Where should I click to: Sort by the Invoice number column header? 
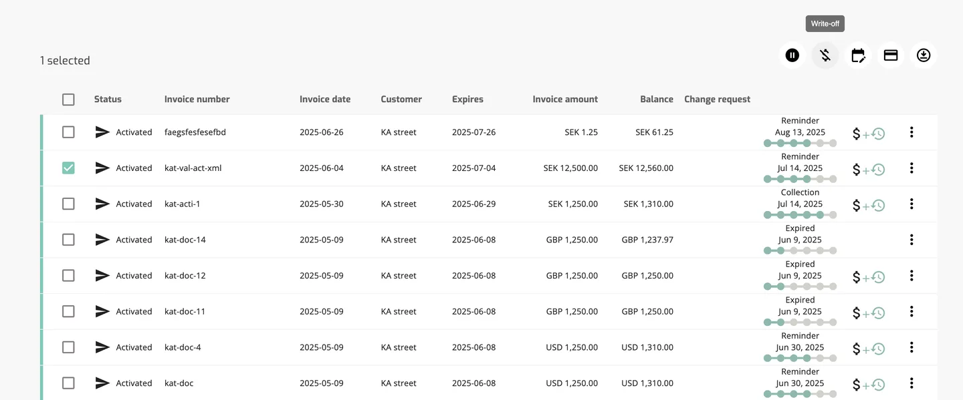[x=197, y=99]
